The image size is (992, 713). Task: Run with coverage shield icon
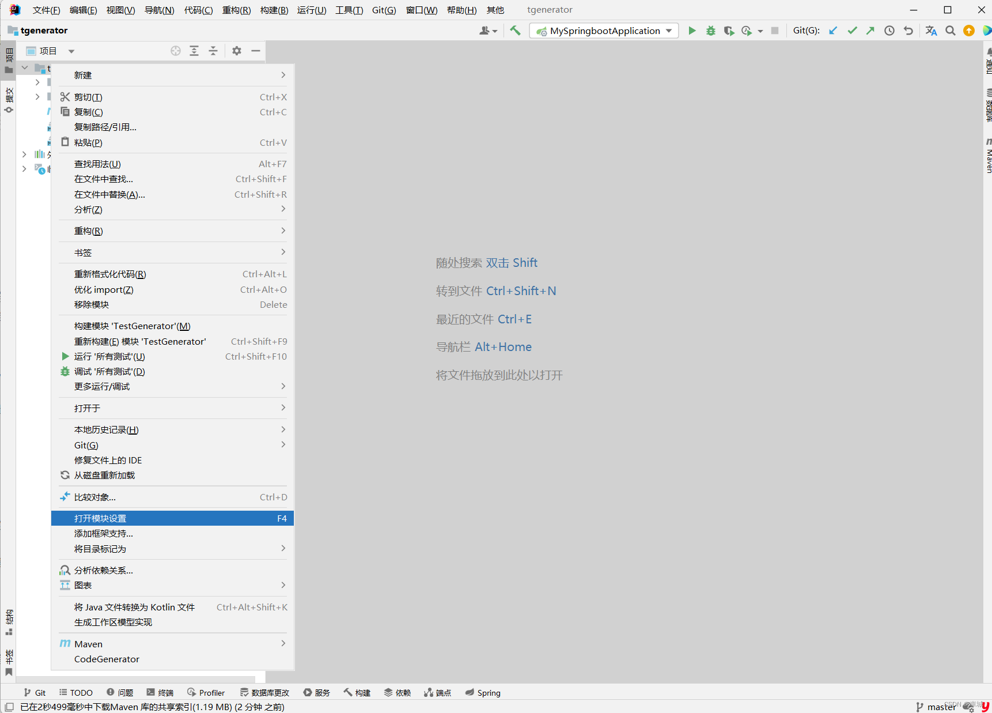click(729, 31)
